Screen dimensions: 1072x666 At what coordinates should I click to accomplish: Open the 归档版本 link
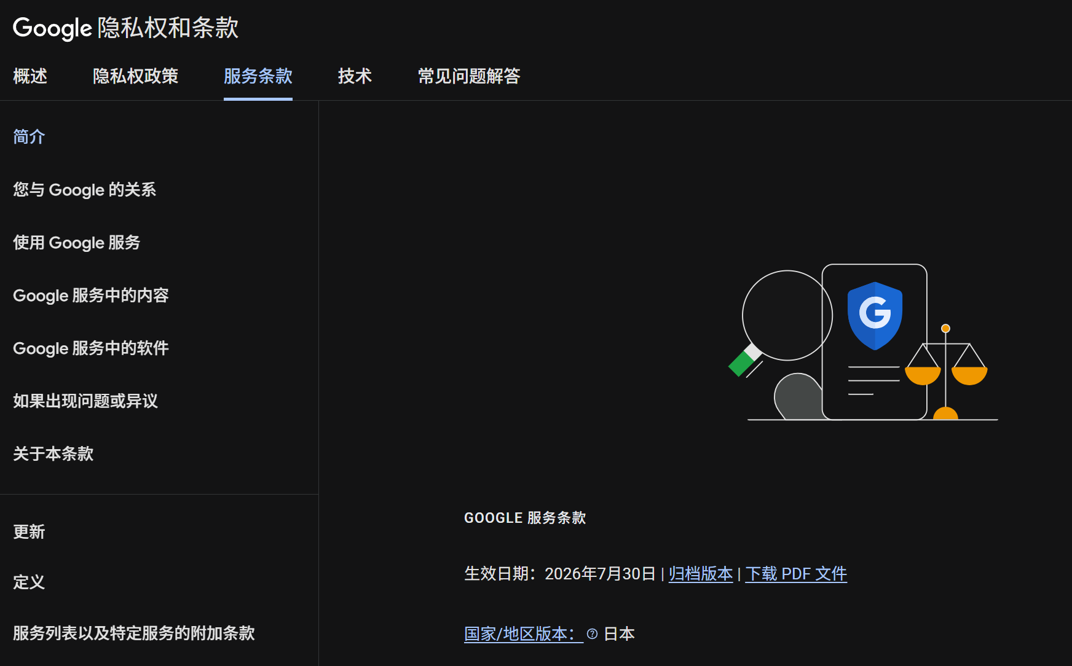coord(701,574)
